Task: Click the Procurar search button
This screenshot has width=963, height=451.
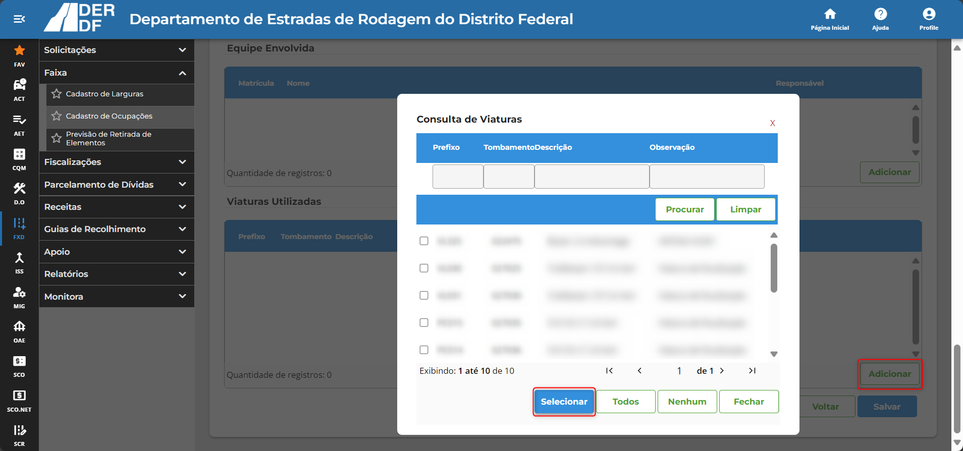Action: [x=684, y=209]
